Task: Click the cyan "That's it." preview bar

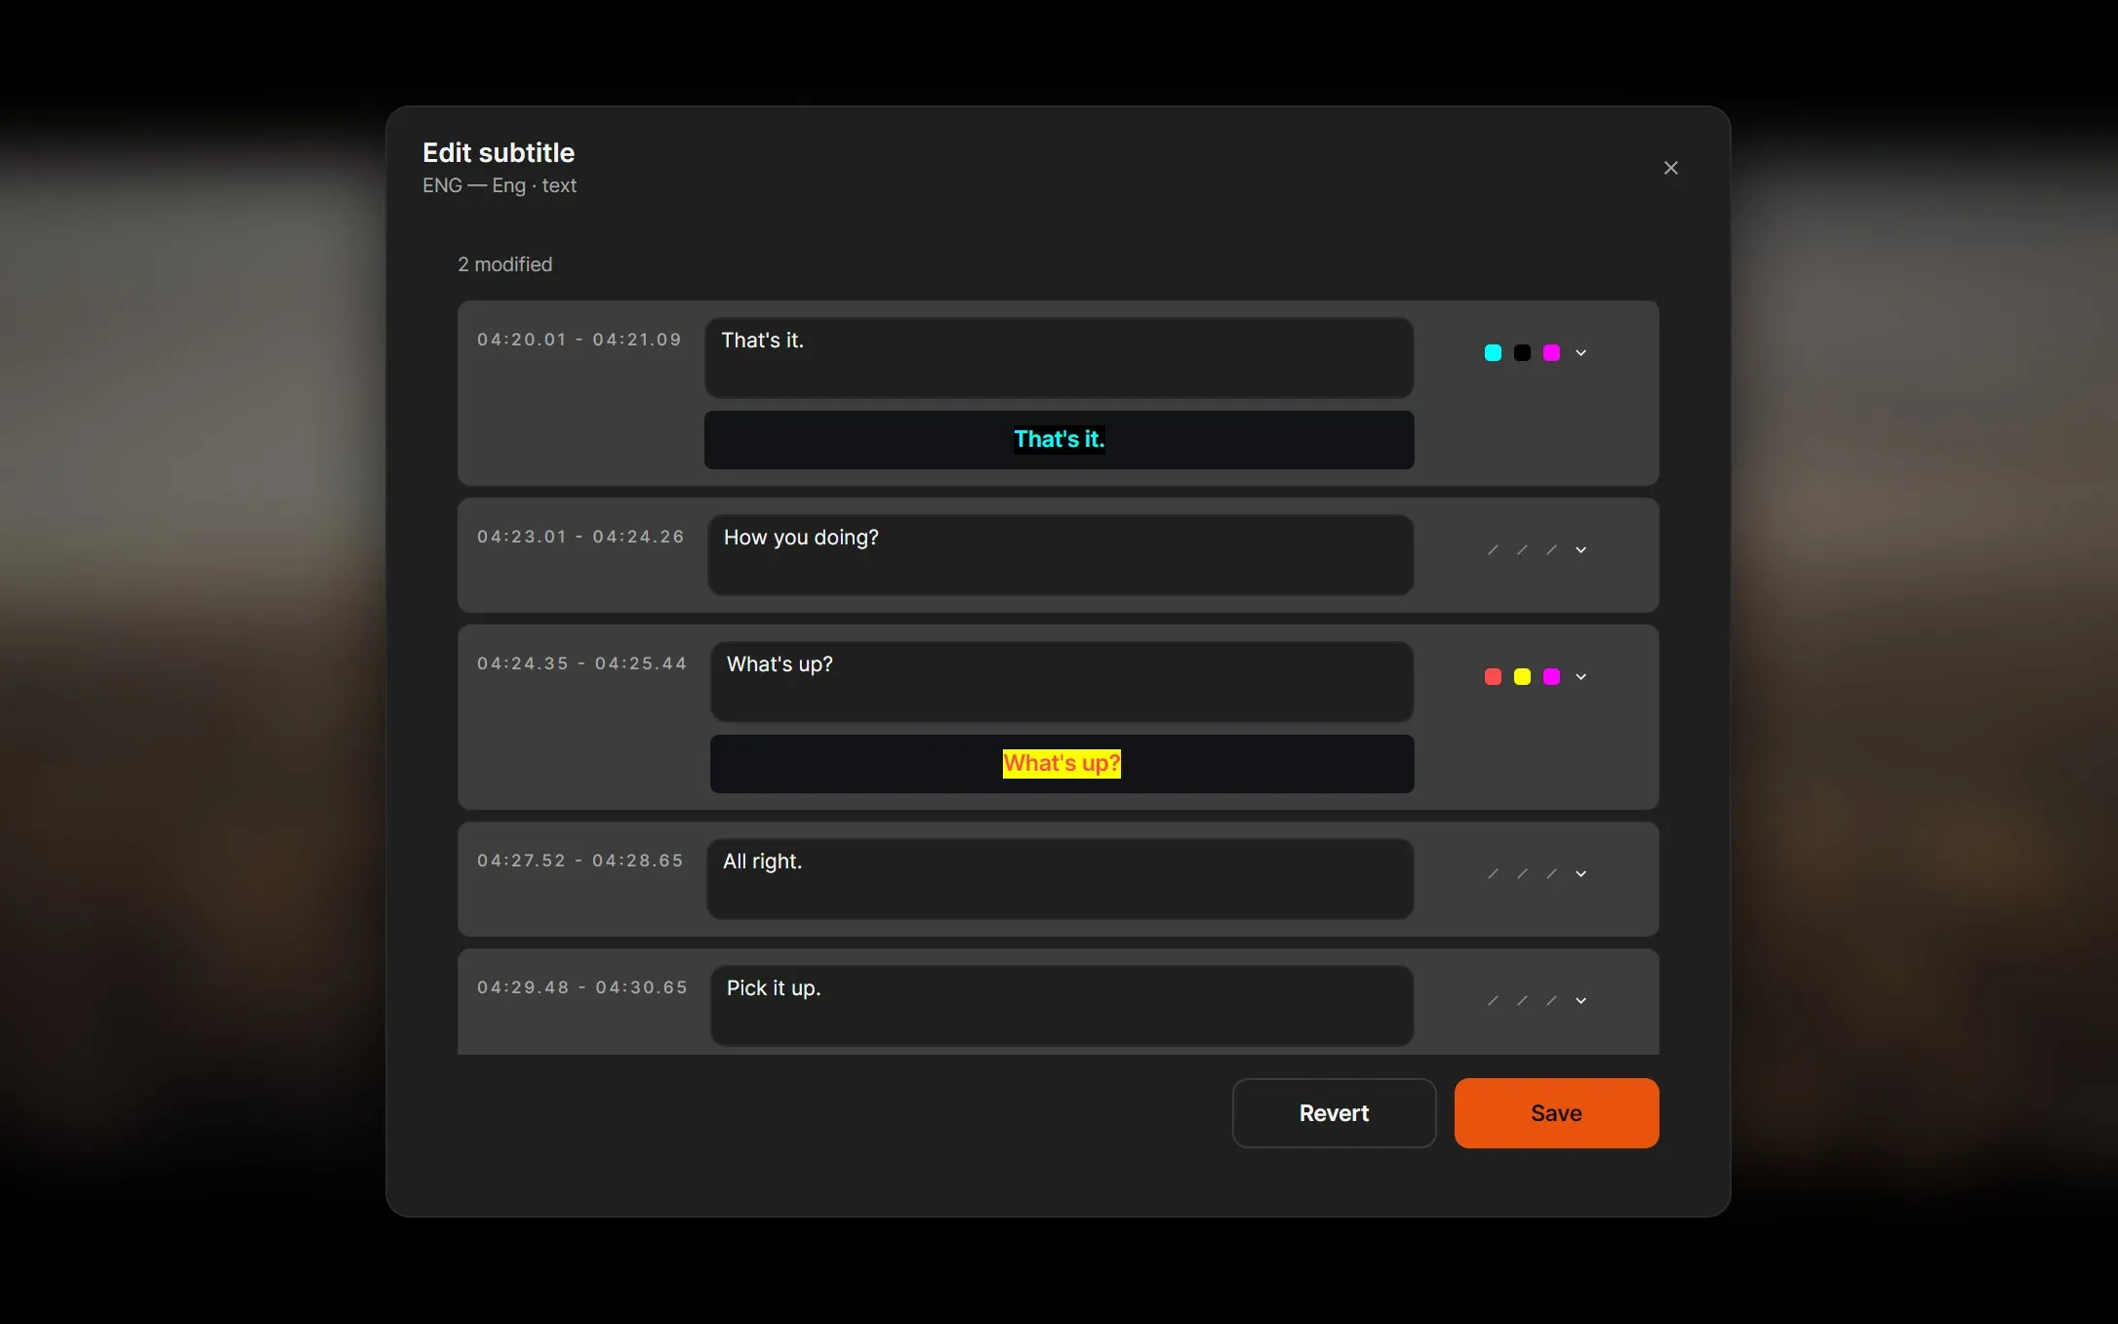Action: (1059, 440)
